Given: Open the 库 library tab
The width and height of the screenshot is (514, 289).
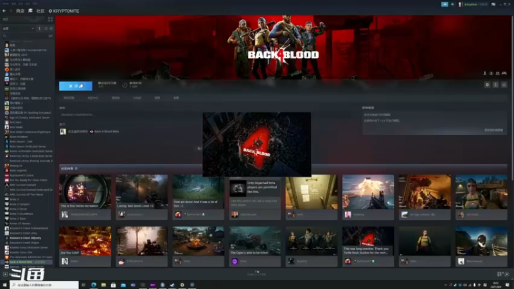Looking at the screenshot, I should coord(30,11).
